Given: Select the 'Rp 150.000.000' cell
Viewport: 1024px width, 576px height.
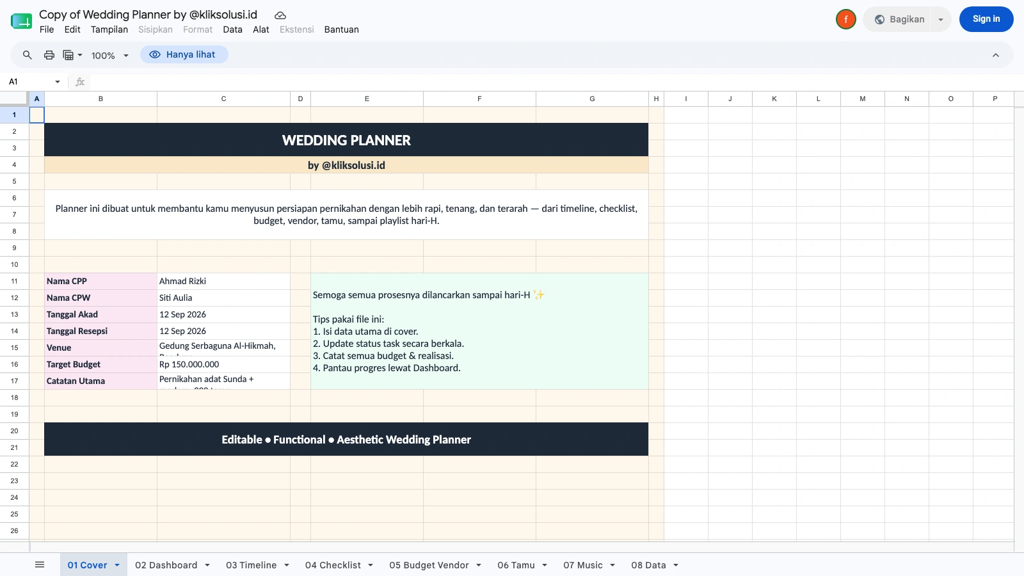Looking at the screenshot, I should point(224,364).
